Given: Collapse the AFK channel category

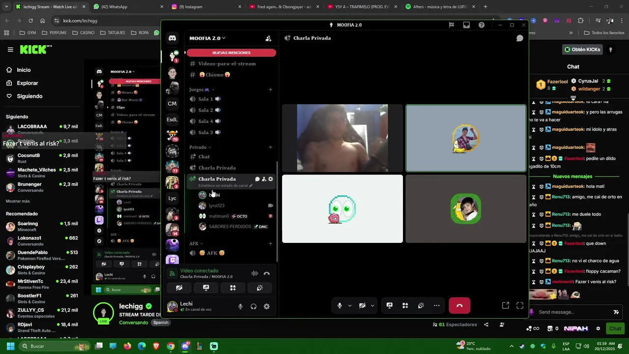Looking at the screenshot, I should coord(196,243).
